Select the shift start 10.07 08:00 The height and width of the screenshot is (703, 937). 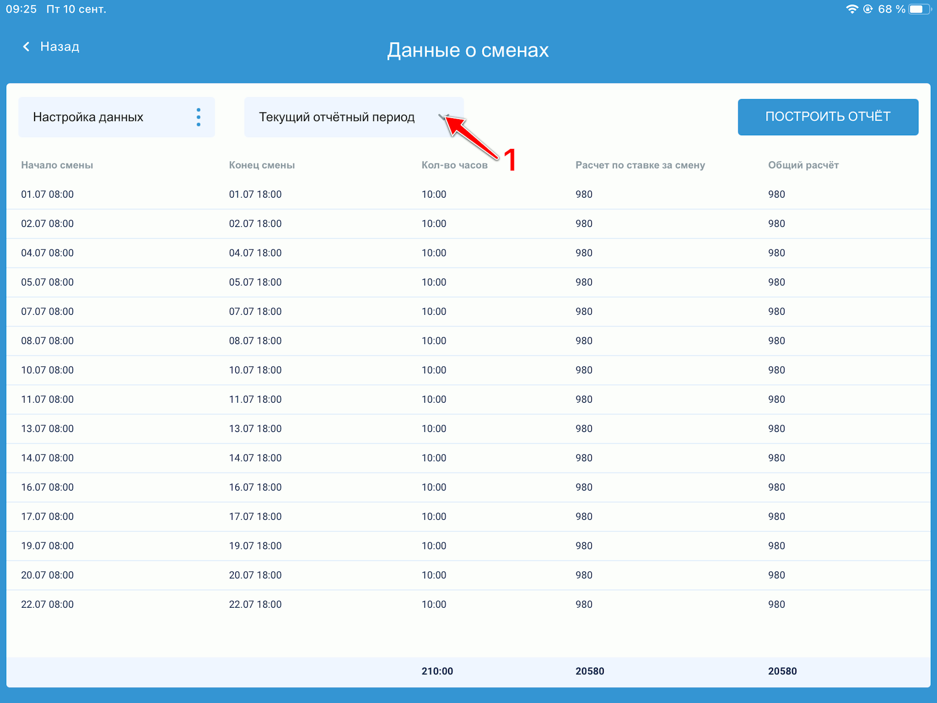[47, 370]
